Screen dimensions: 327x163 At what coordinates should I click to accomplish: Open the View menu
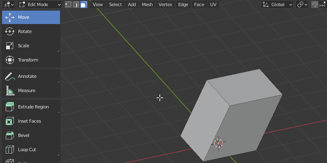[x=98, y=4]
